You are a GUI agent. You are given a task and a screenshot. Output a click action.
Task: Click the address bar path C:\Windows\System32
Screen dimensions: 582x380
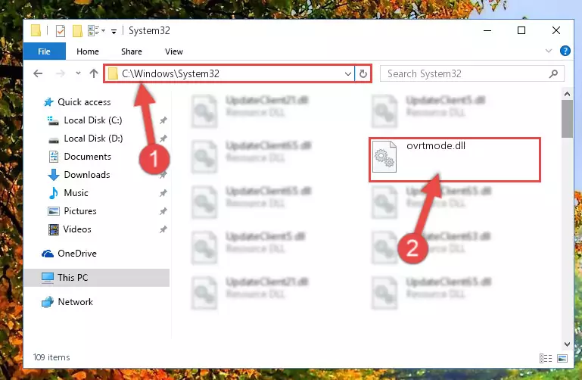pyautogui.click(x=171, y=73)
